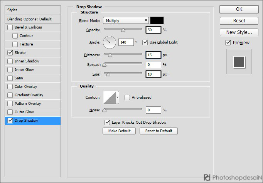Viewport: 263px width, 183px height.
Task: Toggle Use Global Light checkbox
Action: pos(145,42)
